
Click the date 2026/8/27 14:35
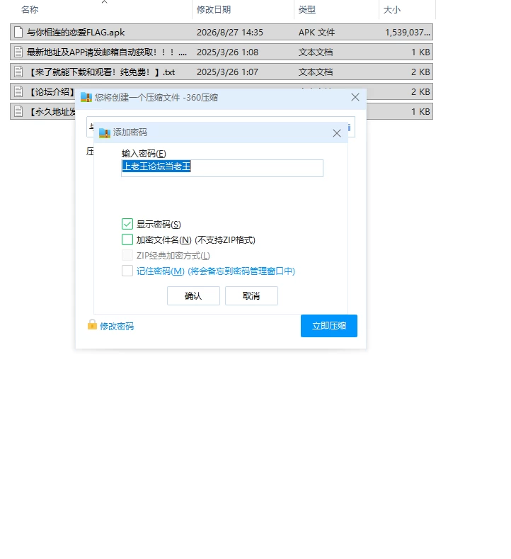click(230, 33)
